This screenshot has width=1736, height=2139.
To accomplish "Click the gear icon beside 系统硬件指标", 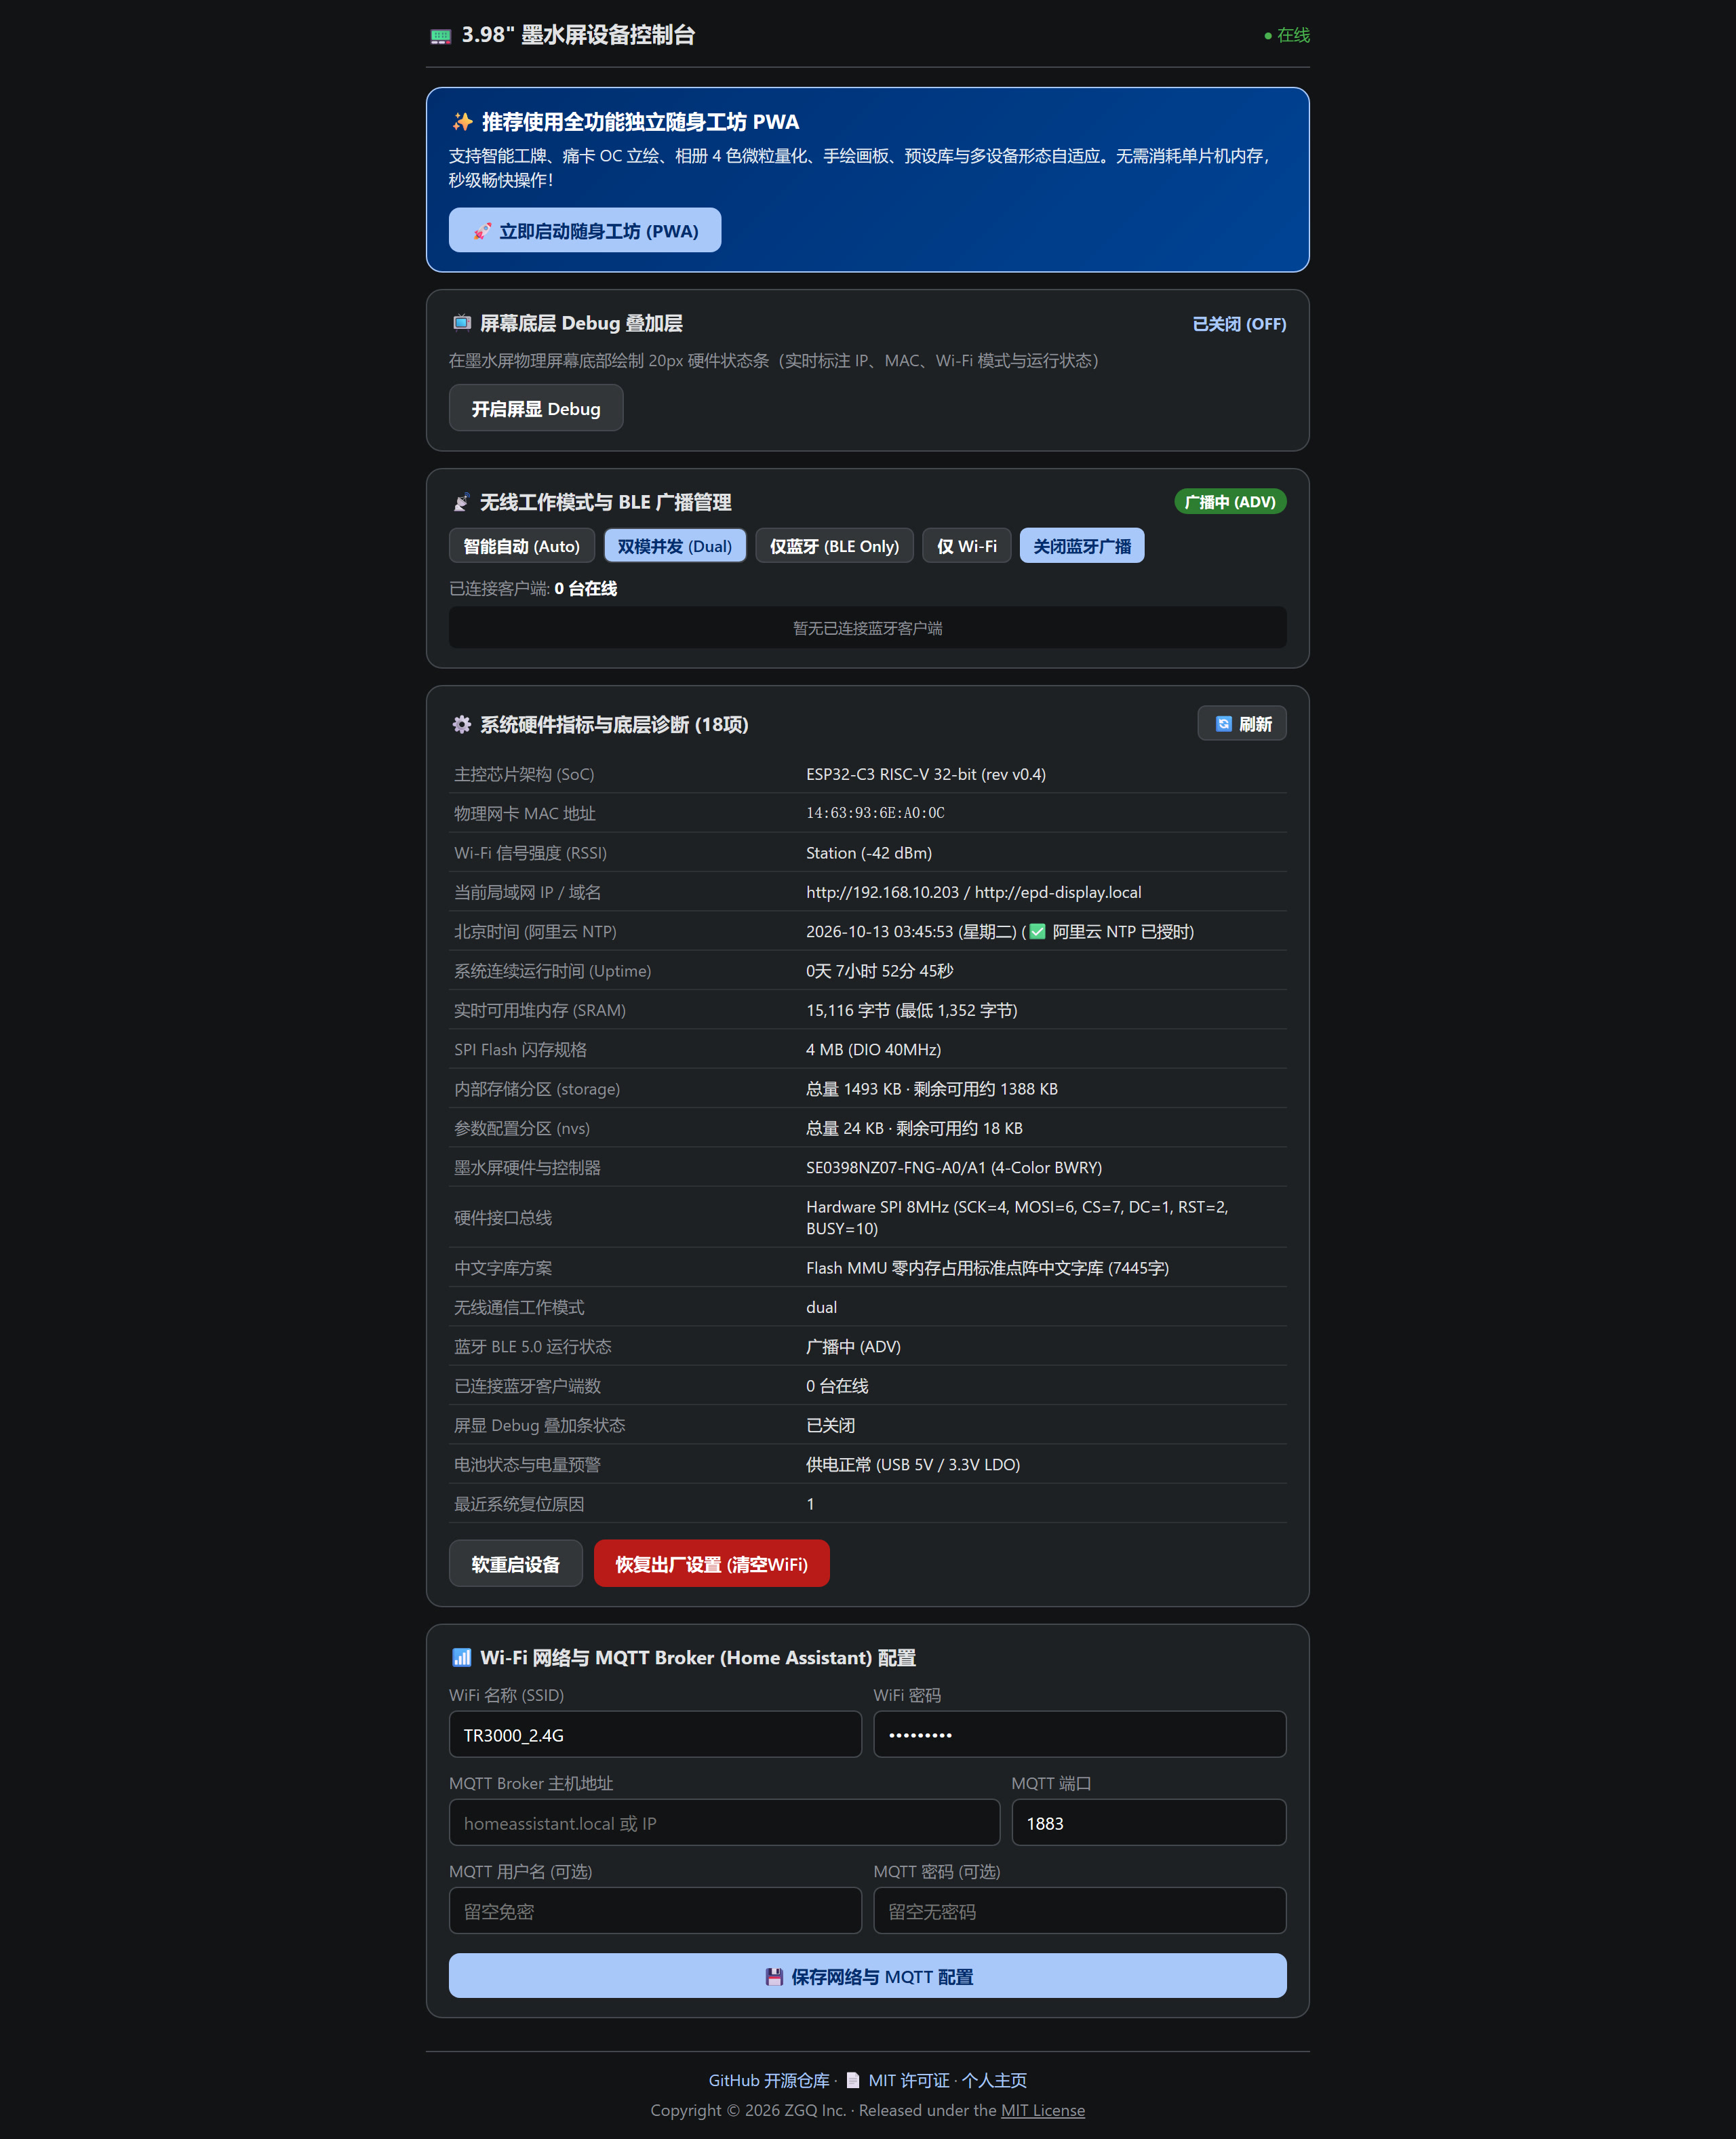I will click(461, 724).
